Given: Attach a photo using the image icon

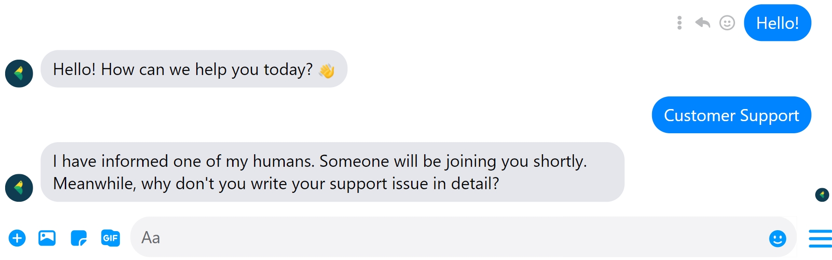Looking at the screenshot, I should [x=47, y=238].
